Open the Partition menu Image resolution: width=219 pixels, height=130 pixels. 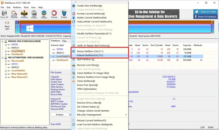17,7
